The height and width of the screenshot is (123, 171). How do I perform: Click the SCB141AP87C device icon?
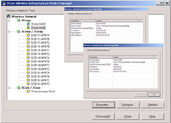28,50
